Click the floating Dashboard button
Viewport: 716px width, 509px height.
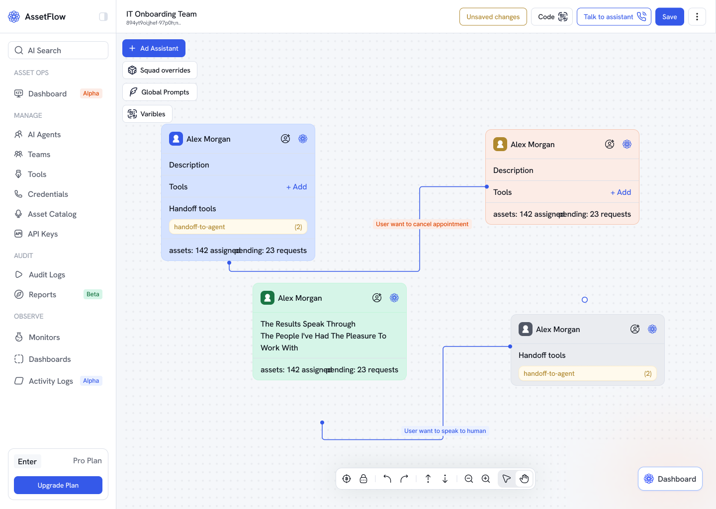tap(670, 479)
